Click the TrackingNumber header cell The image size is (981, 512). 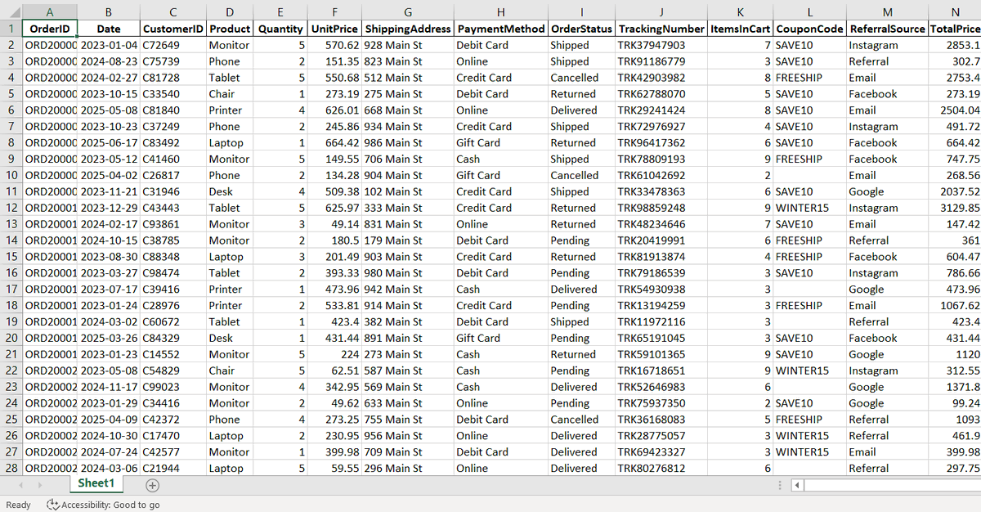pyautogui.click(x=661, y=29)
